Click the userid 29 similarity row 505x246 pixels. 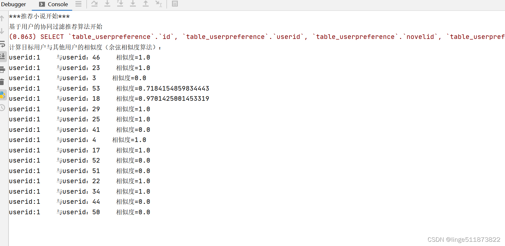(79, 109)
